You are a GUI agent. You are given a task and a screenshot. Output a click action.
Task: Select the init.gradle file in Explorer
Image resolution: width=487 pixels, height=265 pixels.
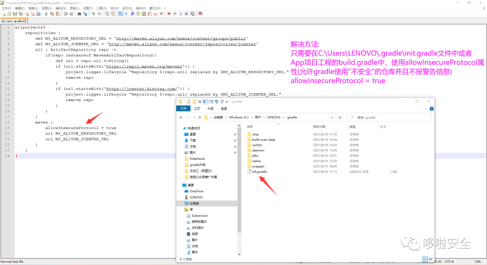click(x=259, y=172)
